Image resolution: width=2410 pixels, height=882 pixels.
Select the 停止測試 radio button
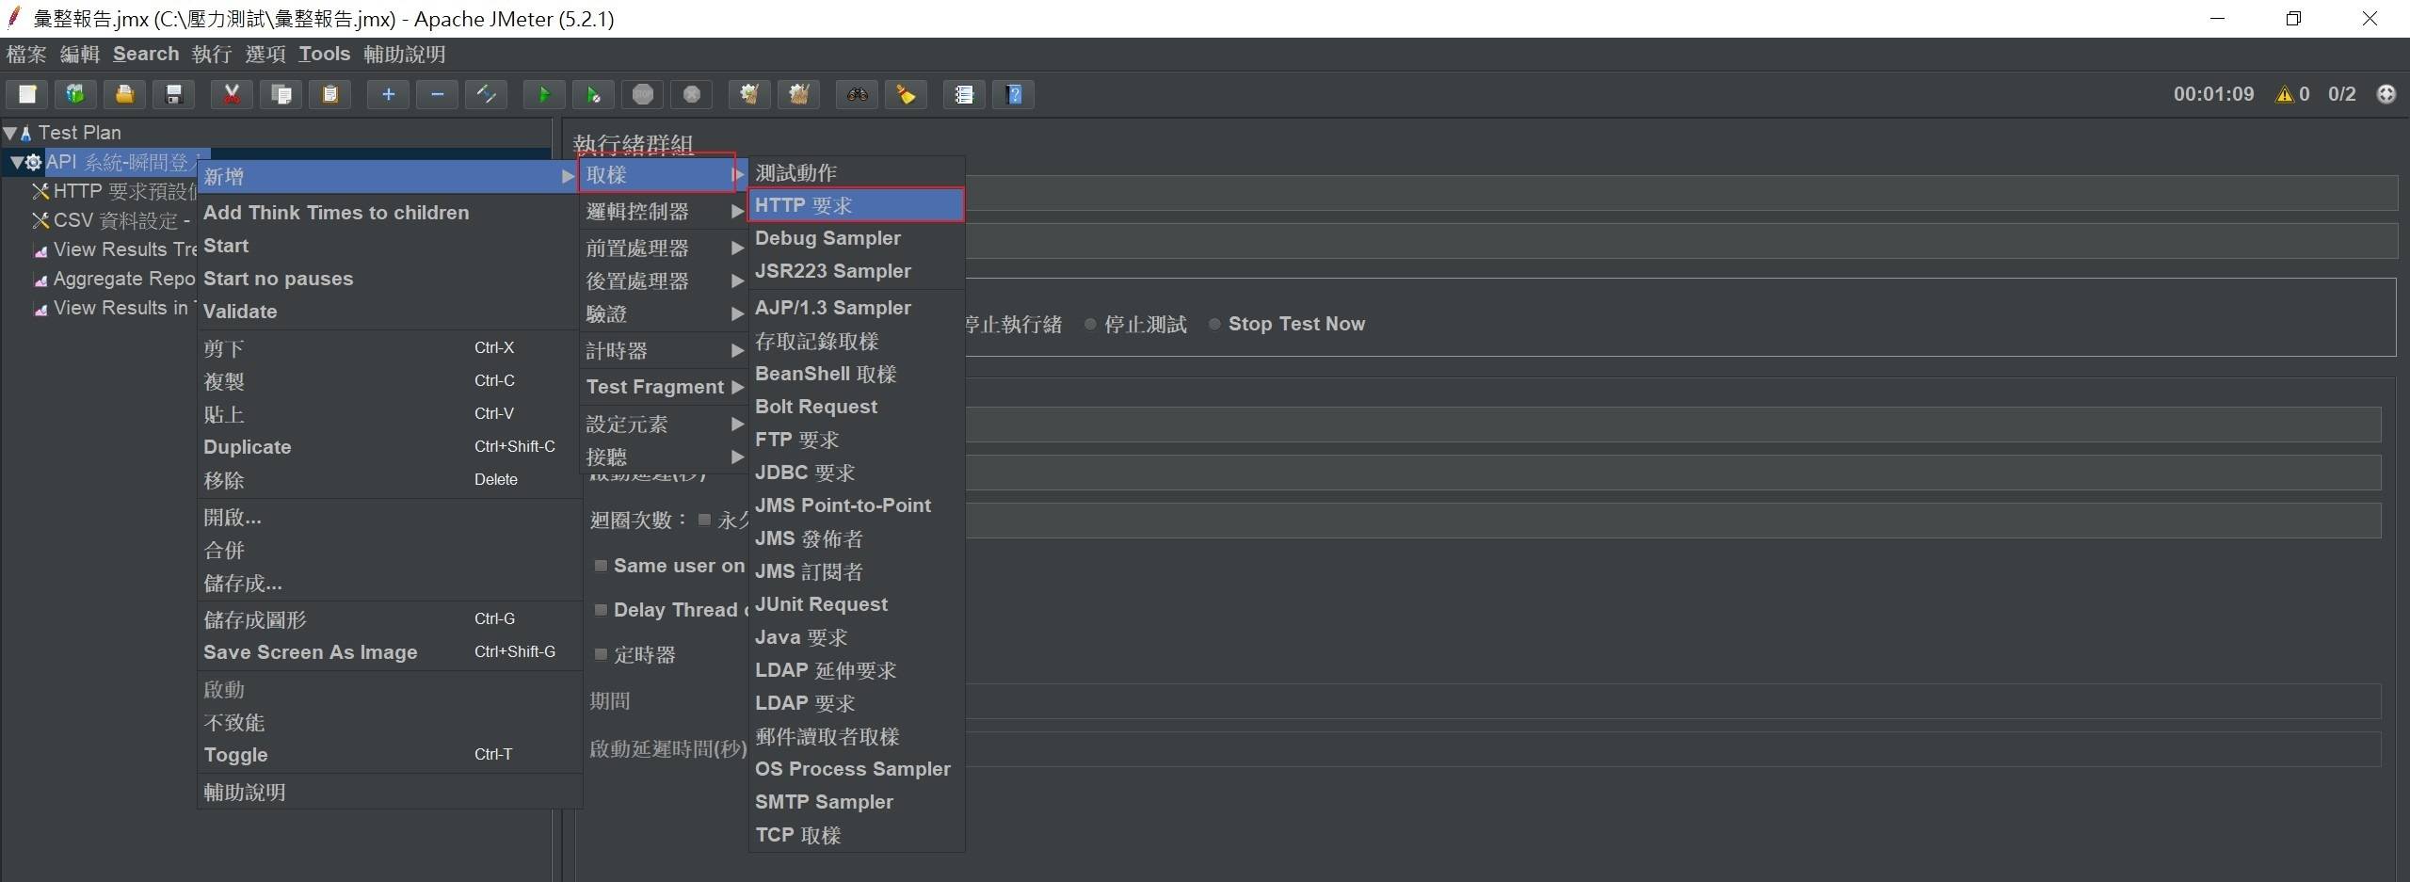click(x=1090, y=324)
